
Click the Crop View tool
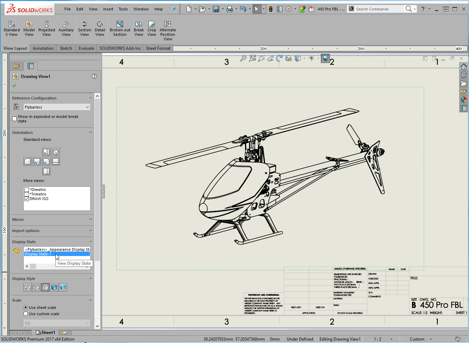tap(152, 28)
